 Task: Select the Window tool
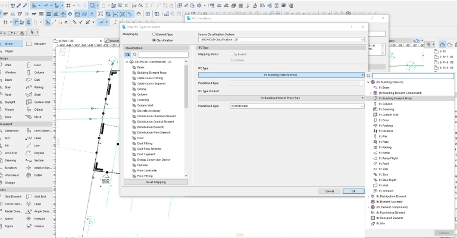click(x=9, y=72)
